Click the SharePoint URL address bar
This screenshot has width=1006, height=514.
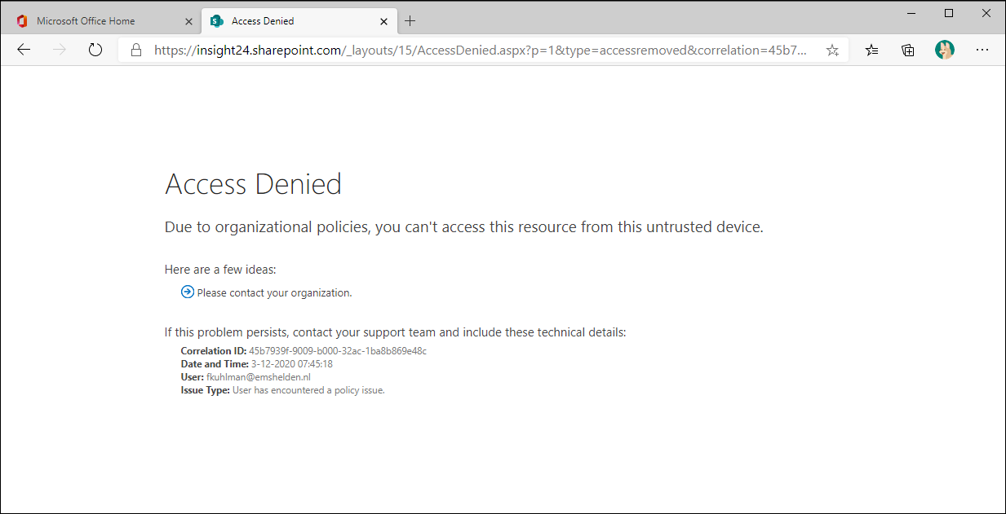pyautogui.click(x=481, y=51)
